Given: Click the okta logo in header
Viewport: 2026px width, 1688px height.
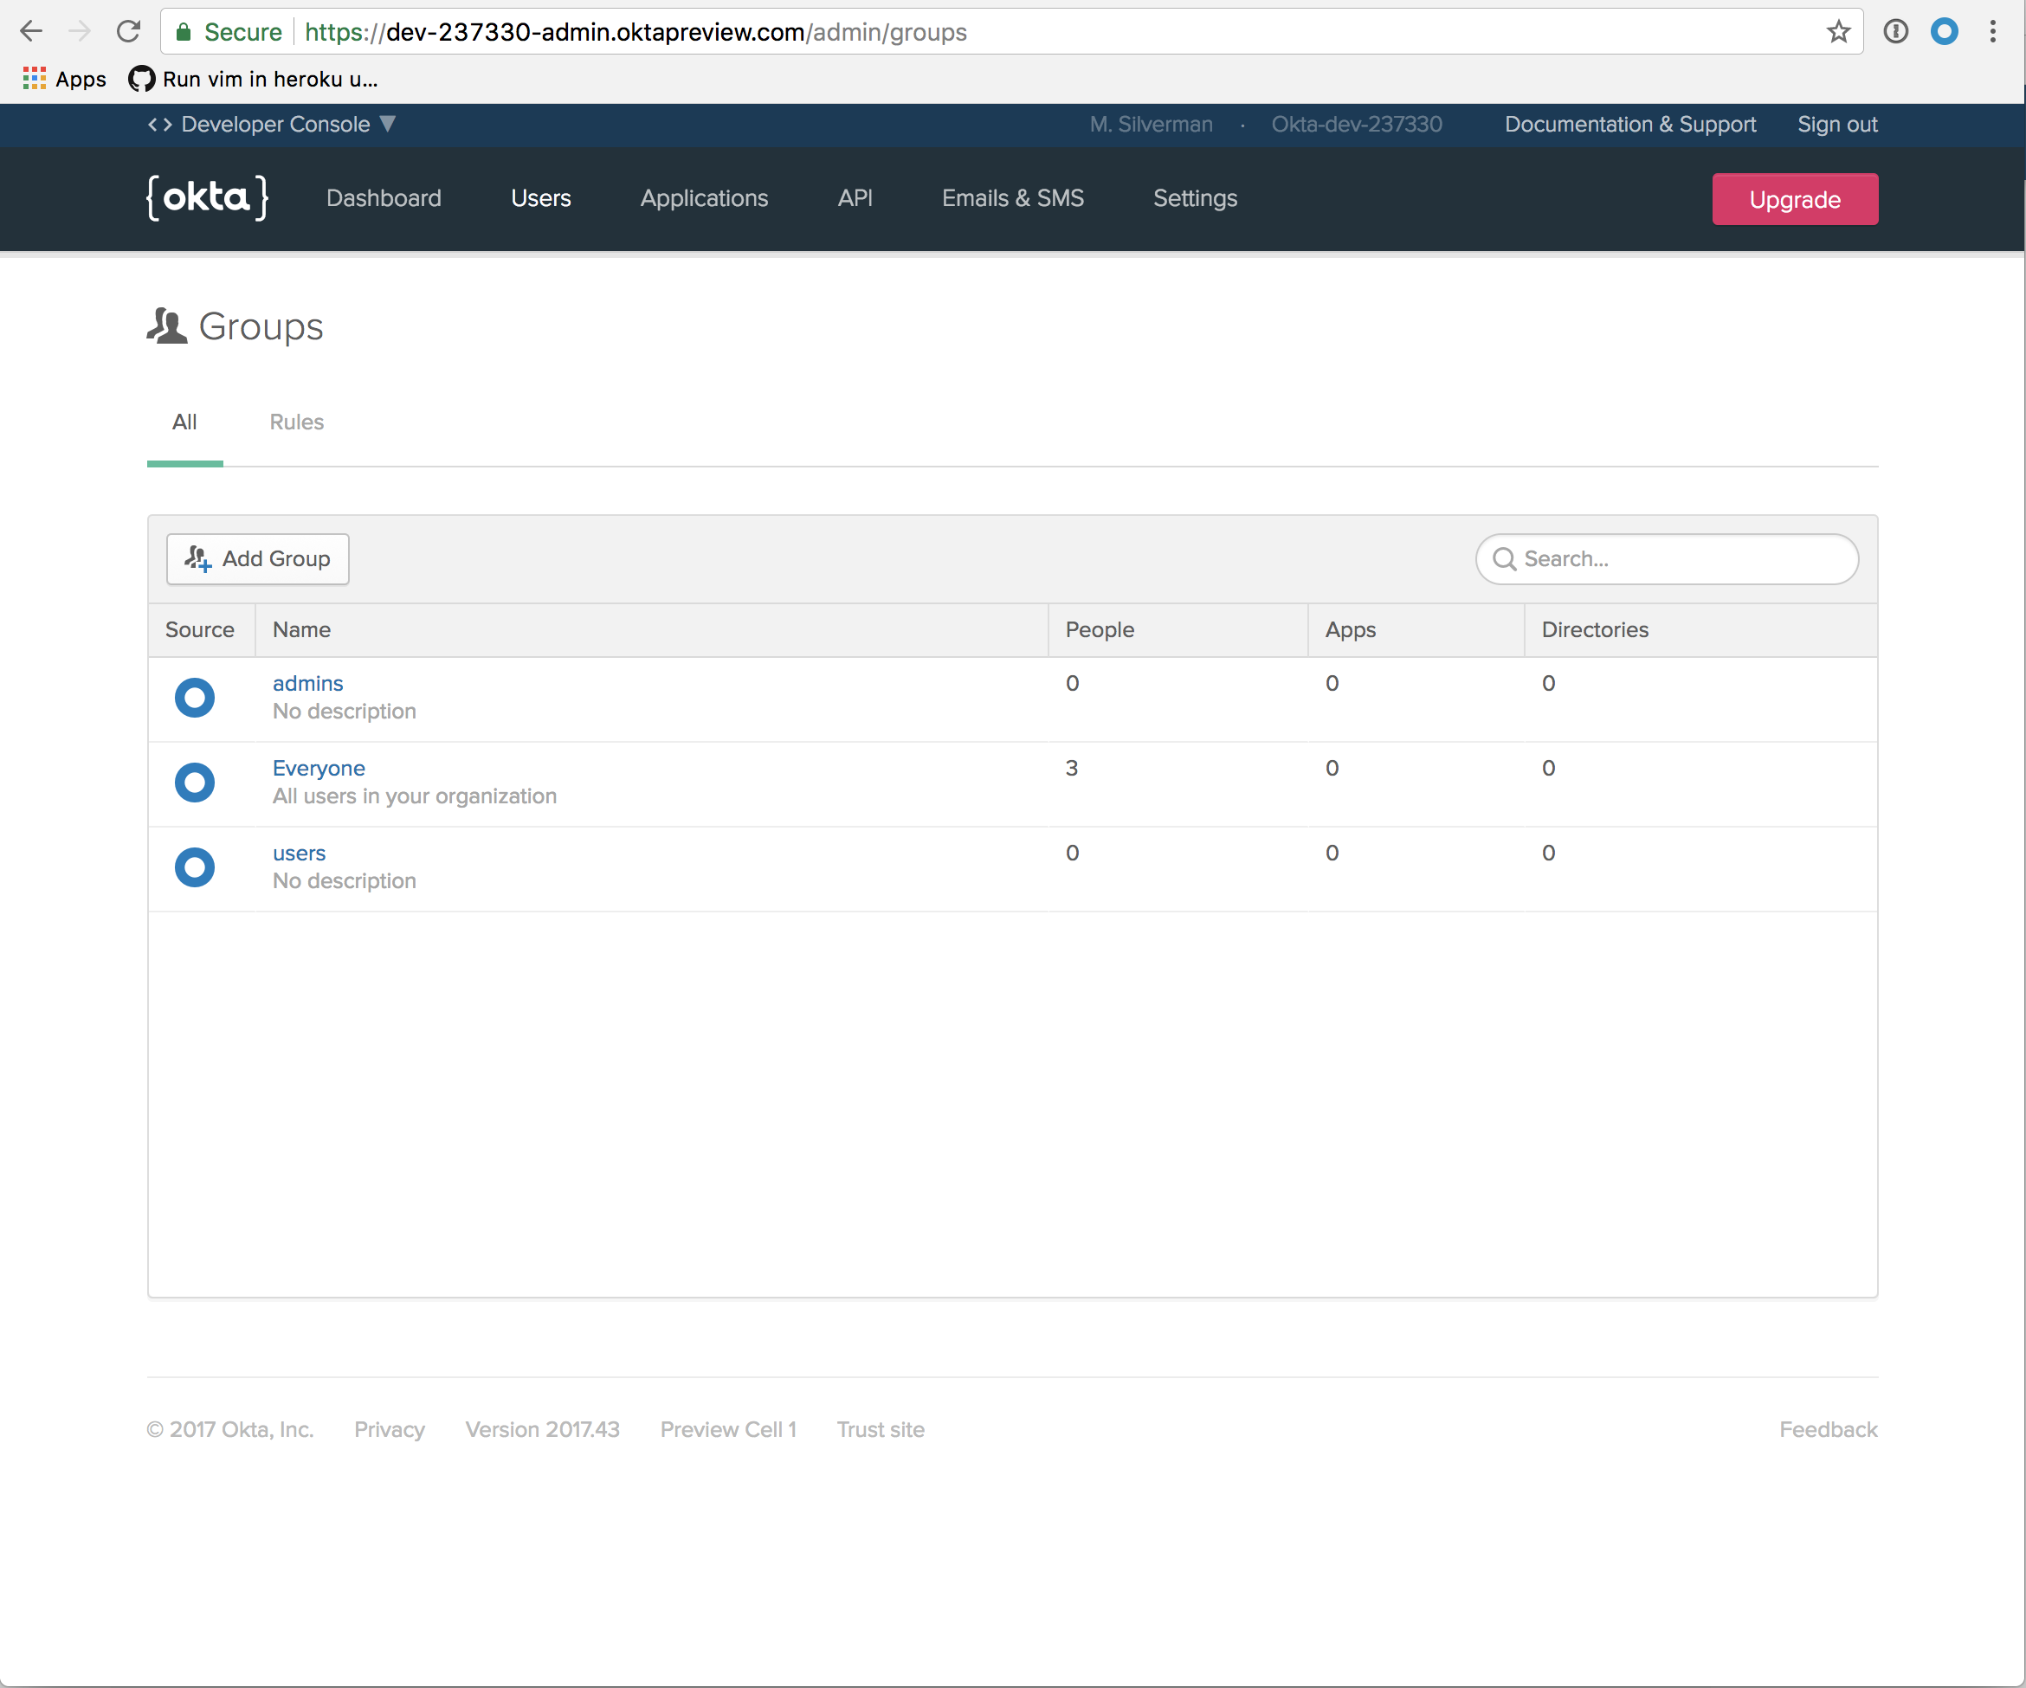Looking at the screenshot, I should pos(206,197).
